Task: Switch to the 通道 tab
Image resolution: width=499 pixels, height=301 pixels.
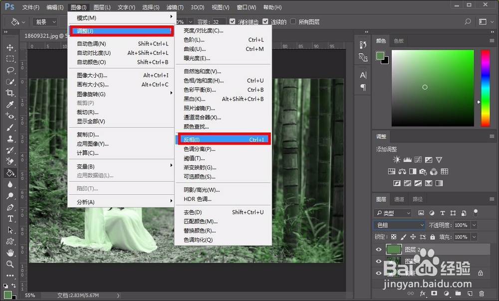Action: pos(399,199)
